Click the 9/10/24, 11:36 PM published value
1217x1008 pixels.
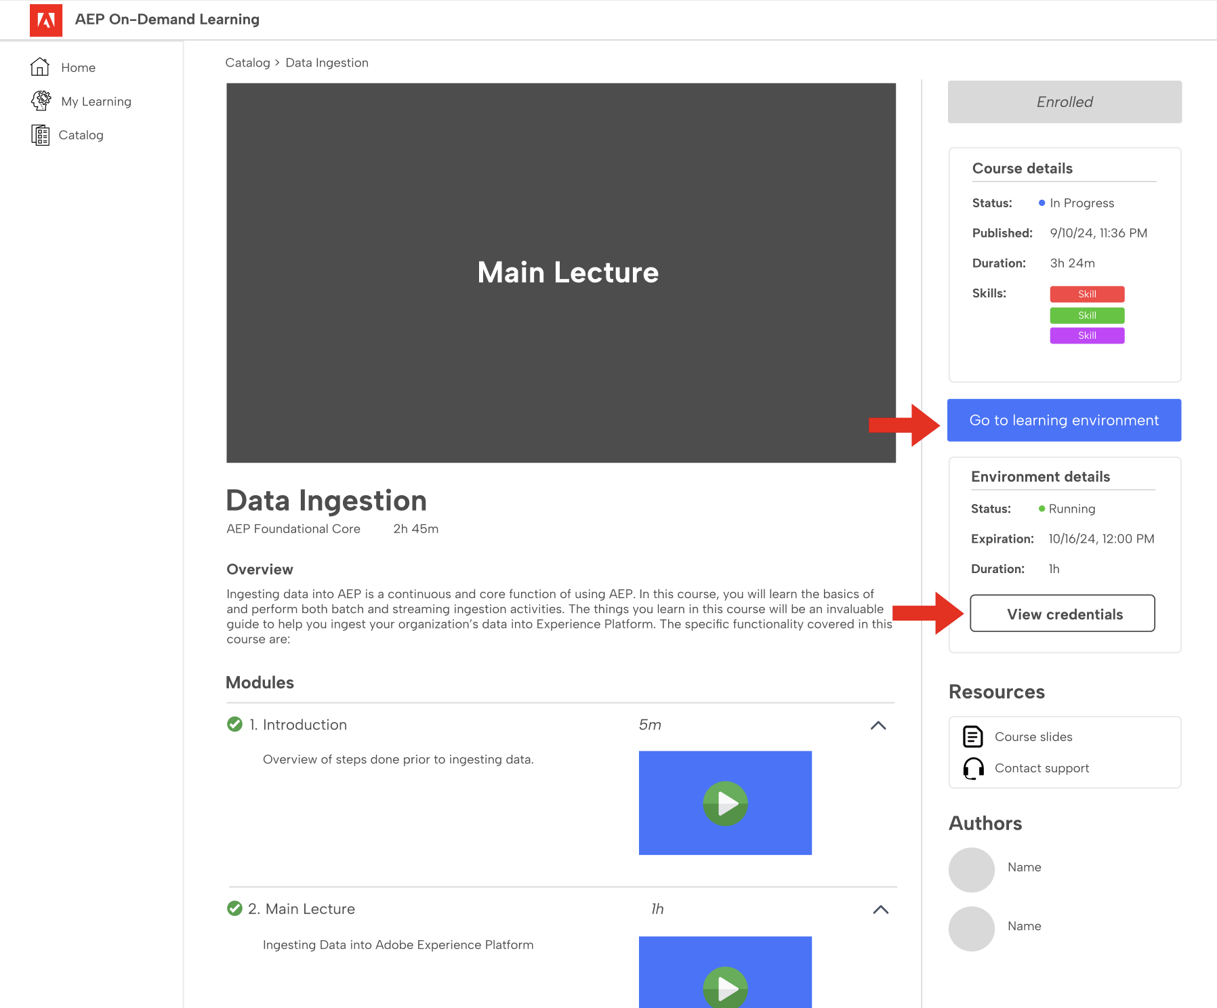click(1098, 233)
